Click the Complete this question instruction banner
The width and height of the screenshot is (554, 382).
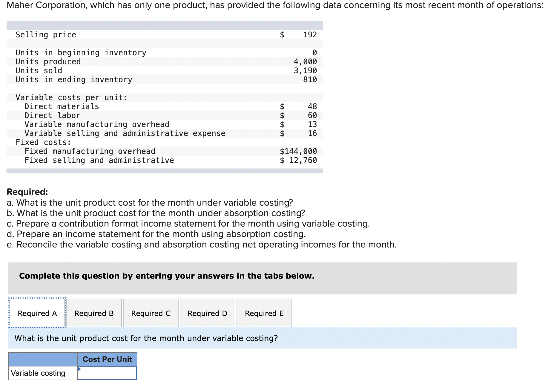point(167,276)
